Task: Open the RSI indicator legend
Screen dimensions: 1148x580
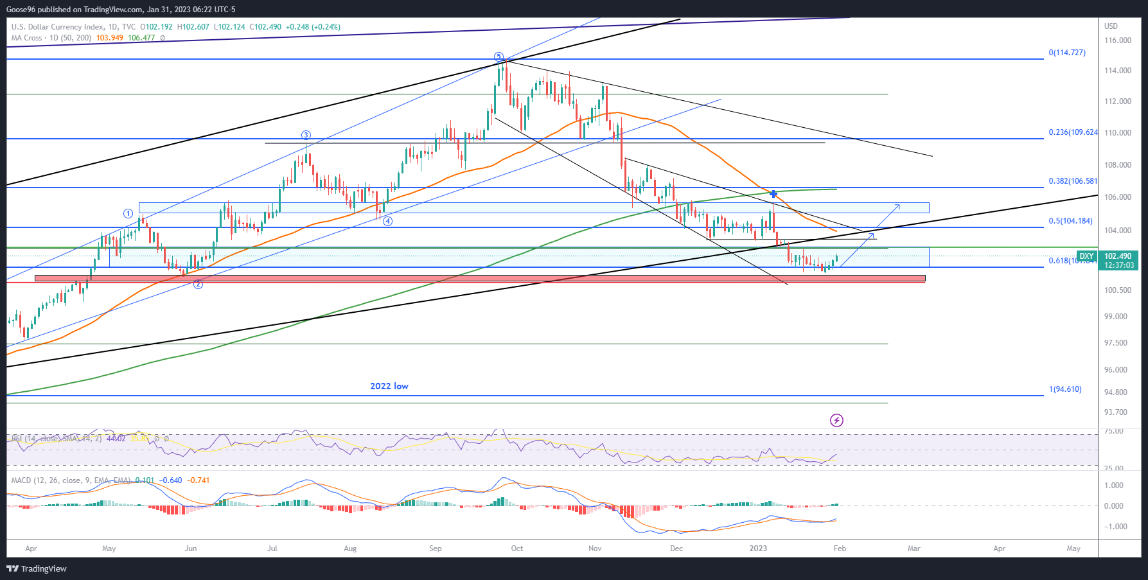Action: pos(57,439)
